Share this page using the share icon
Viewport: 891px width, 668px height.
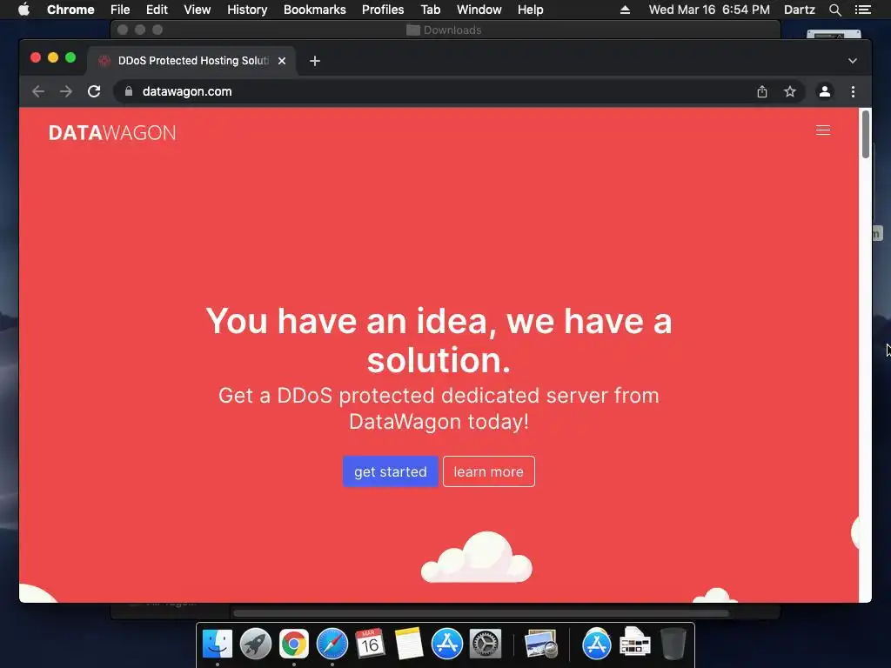pyautogui.click(x=762, y=91)
